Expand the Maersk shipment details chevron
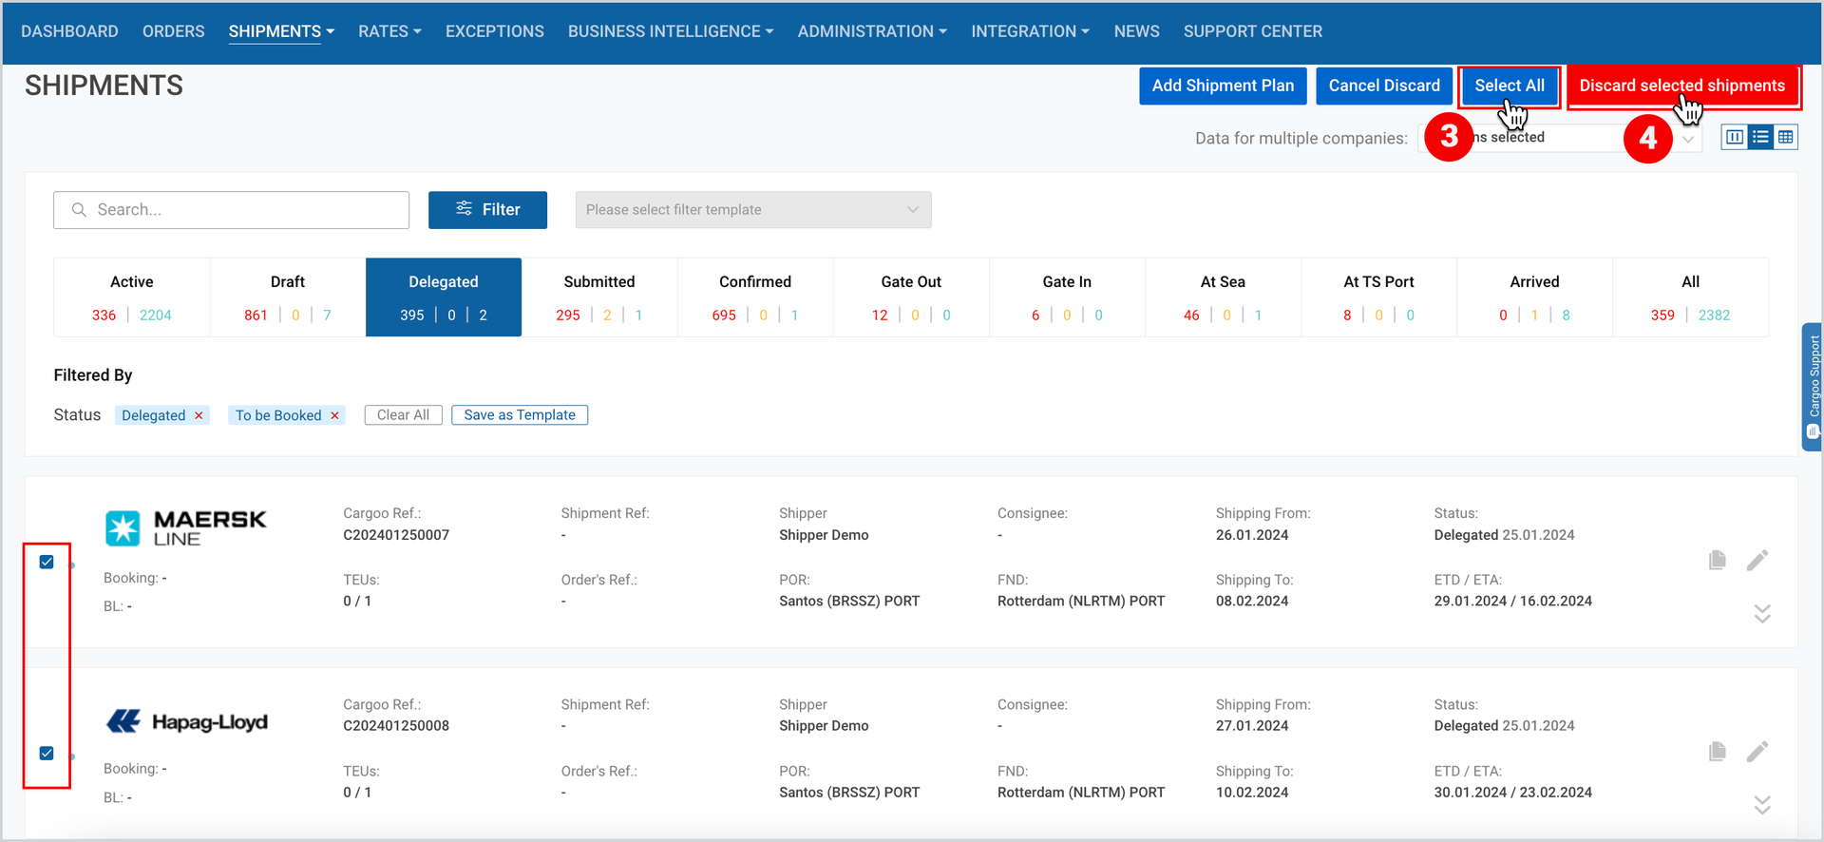1824x842 pixels. point(1762,614)
